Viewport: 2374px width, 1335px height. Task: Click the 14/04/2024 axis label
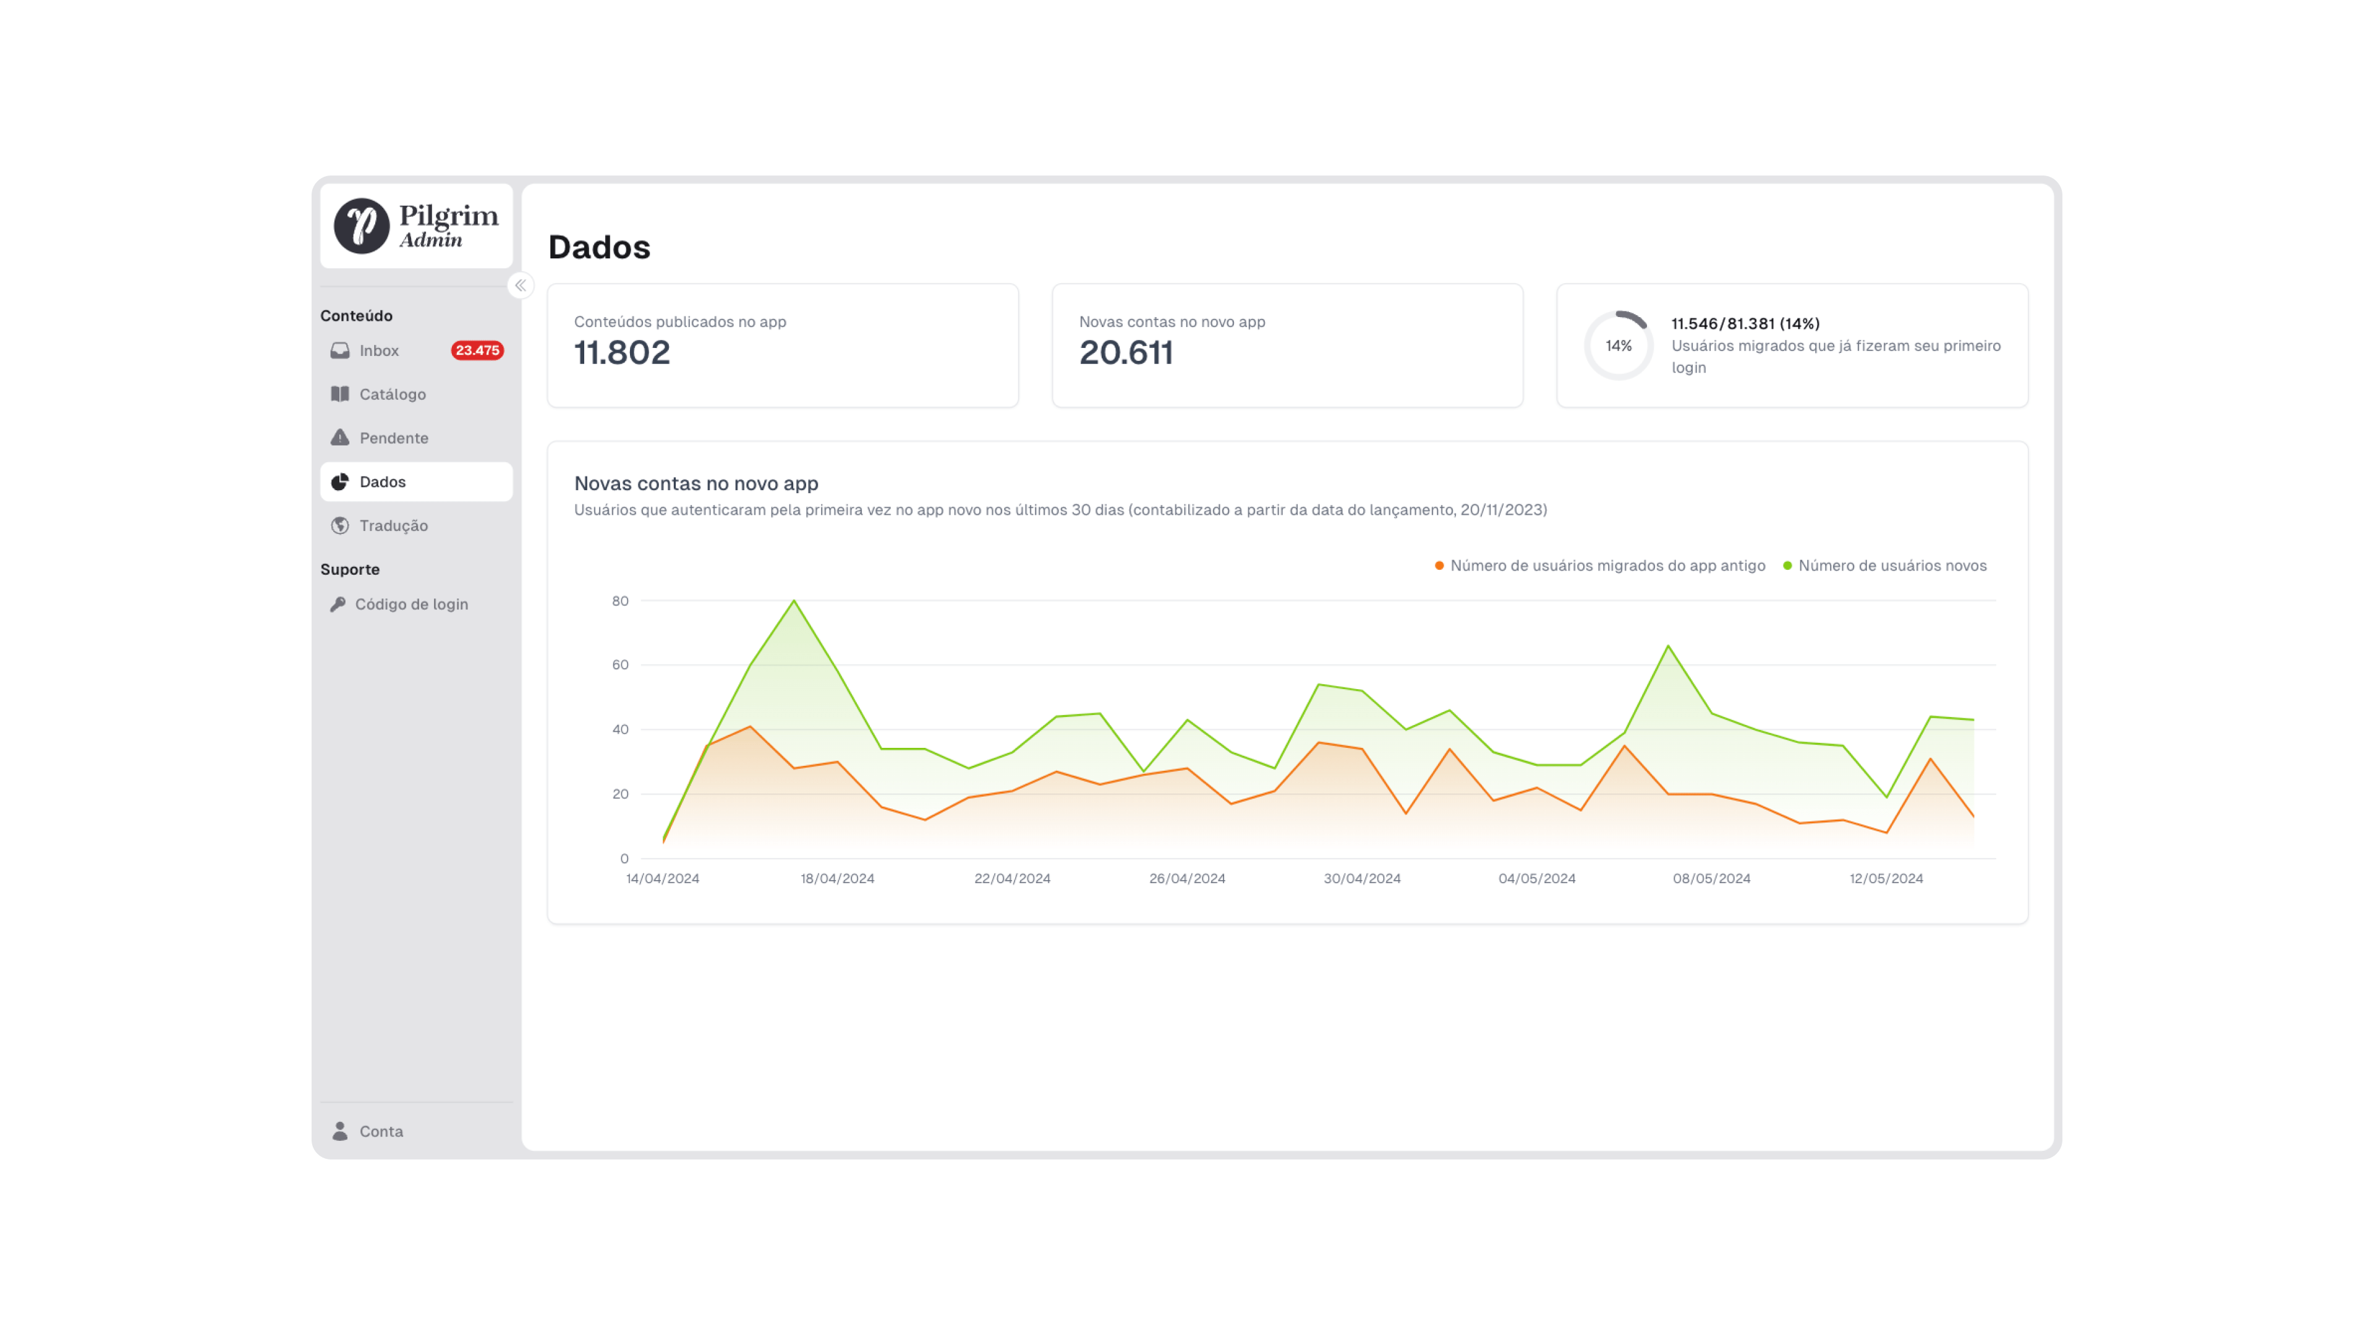coord(663,878)
